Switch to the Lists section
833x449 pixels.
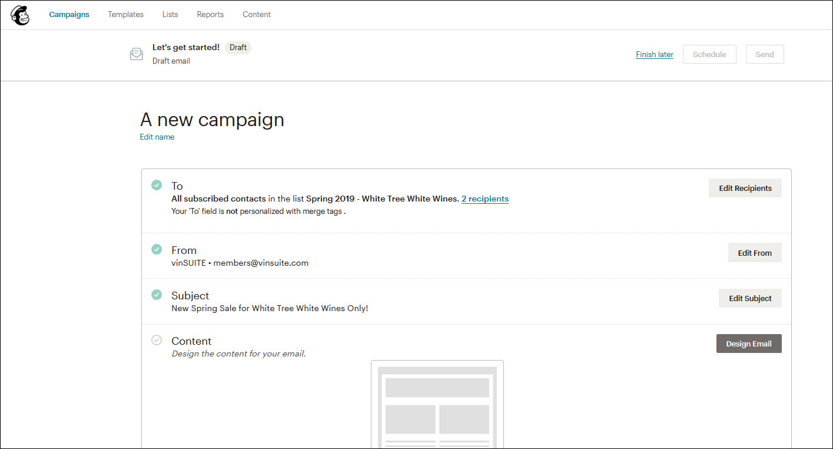[x=170, y=14]
